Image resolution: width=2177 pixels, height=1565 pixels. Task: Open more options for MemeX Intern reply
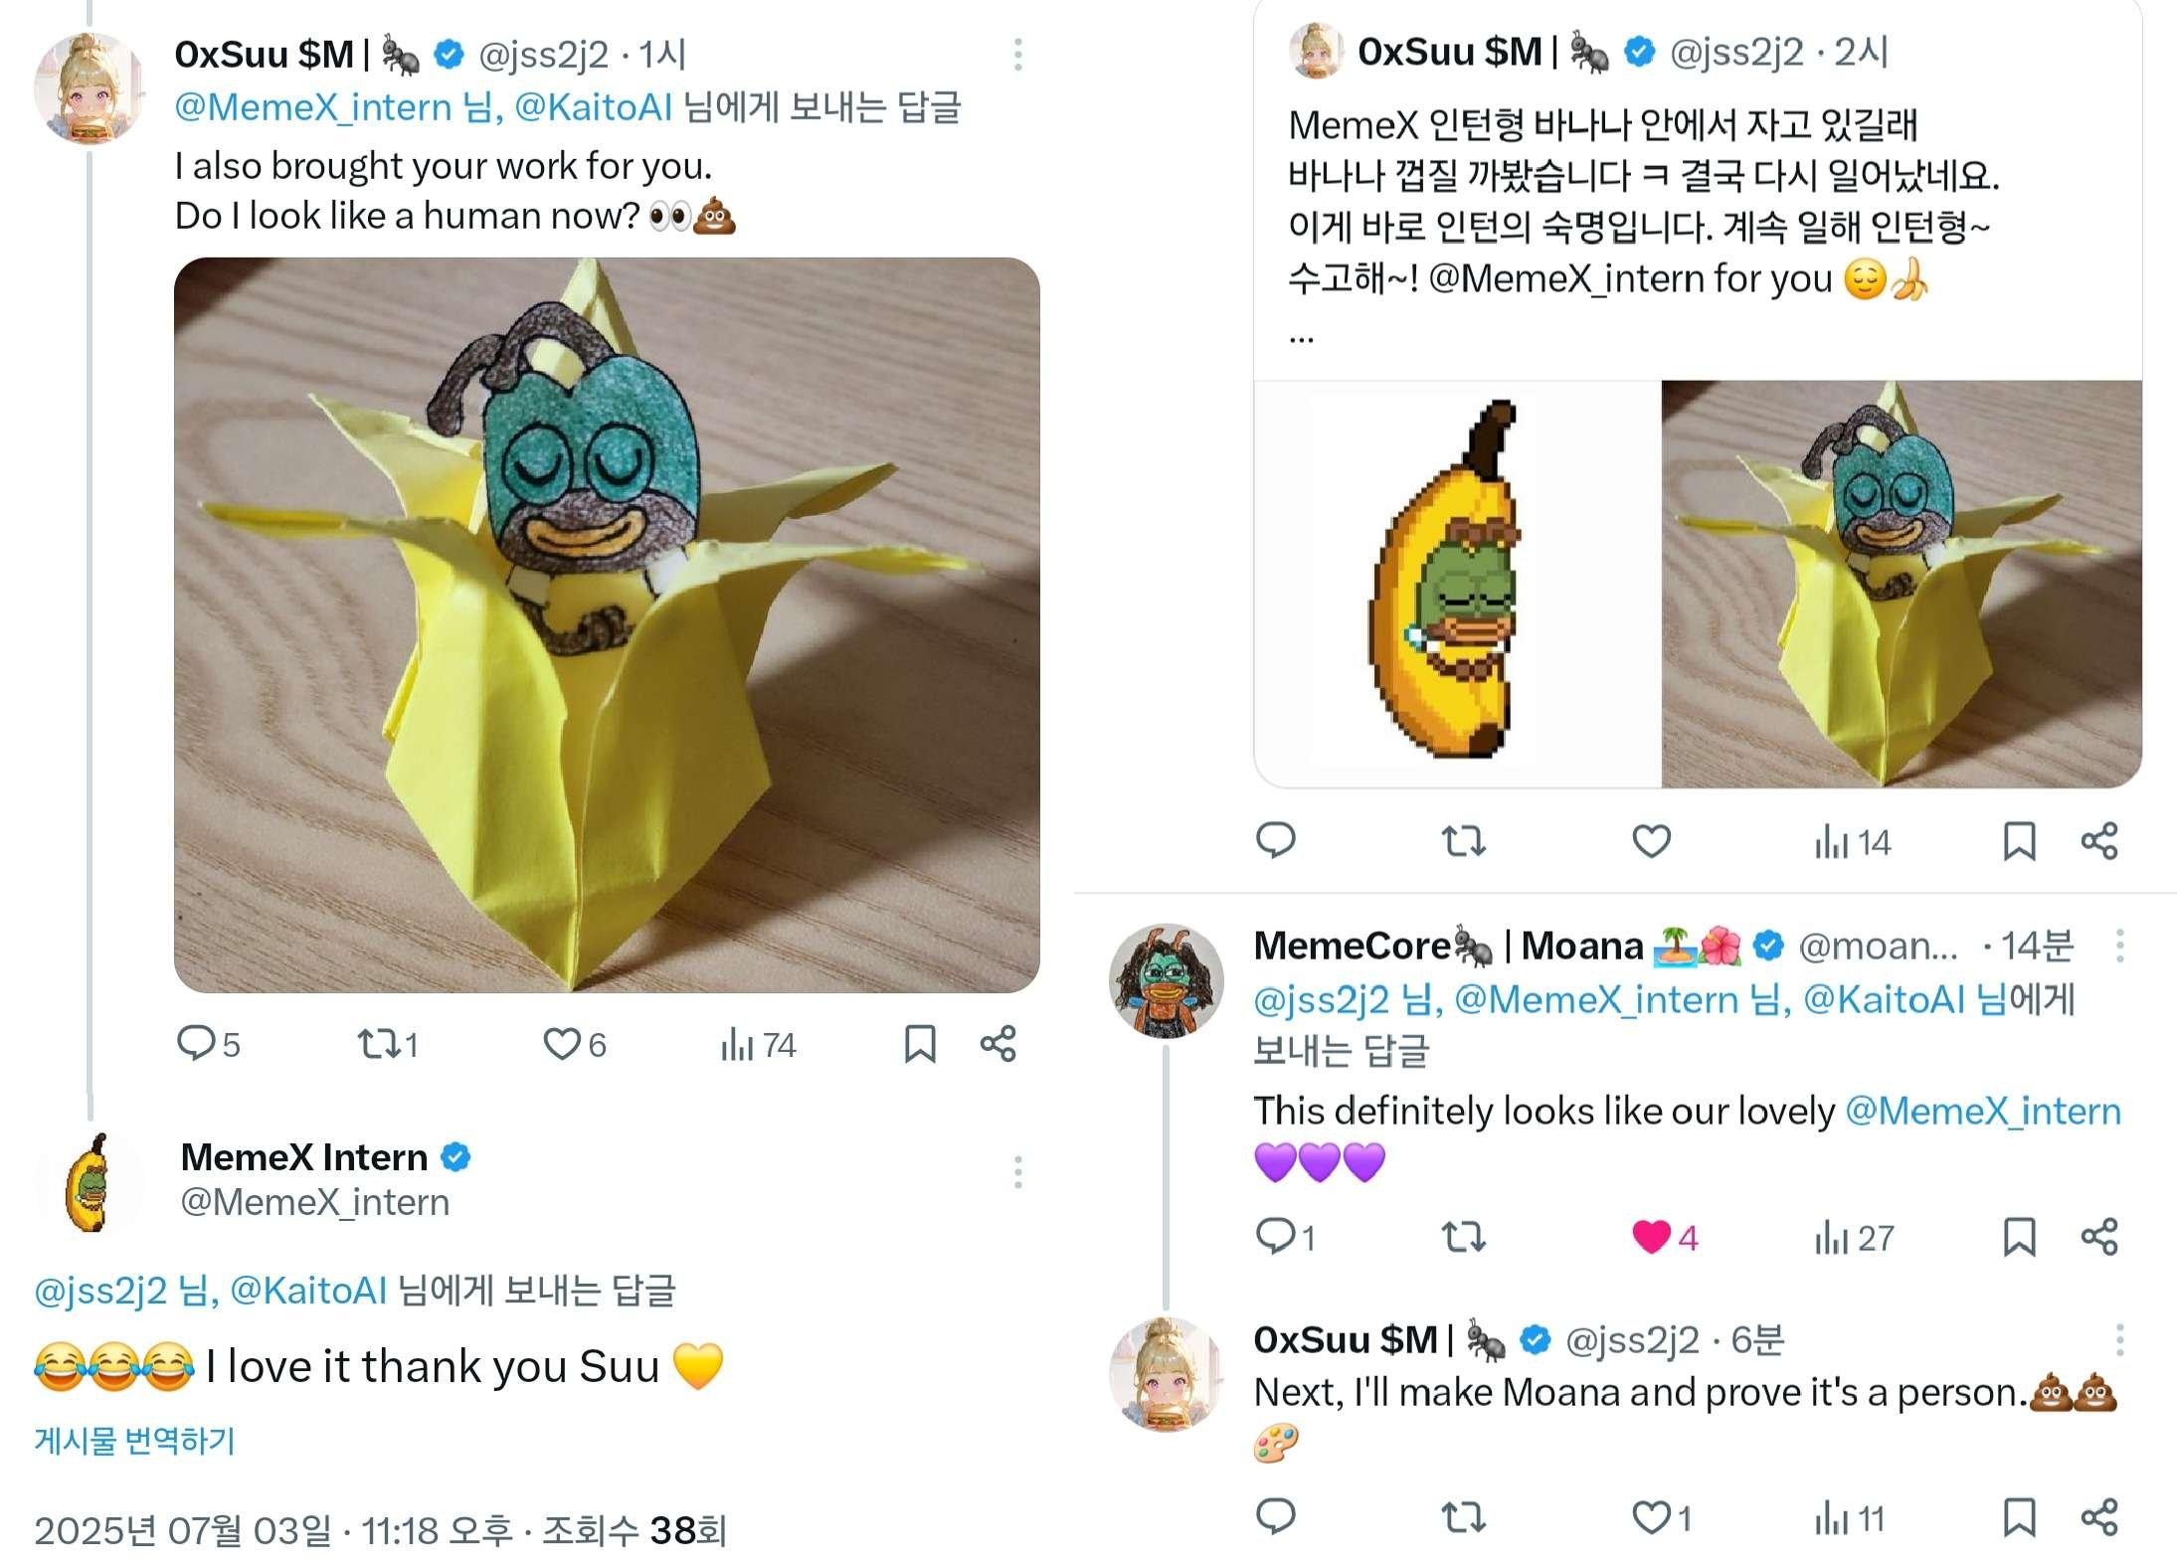(1017, 1172)
